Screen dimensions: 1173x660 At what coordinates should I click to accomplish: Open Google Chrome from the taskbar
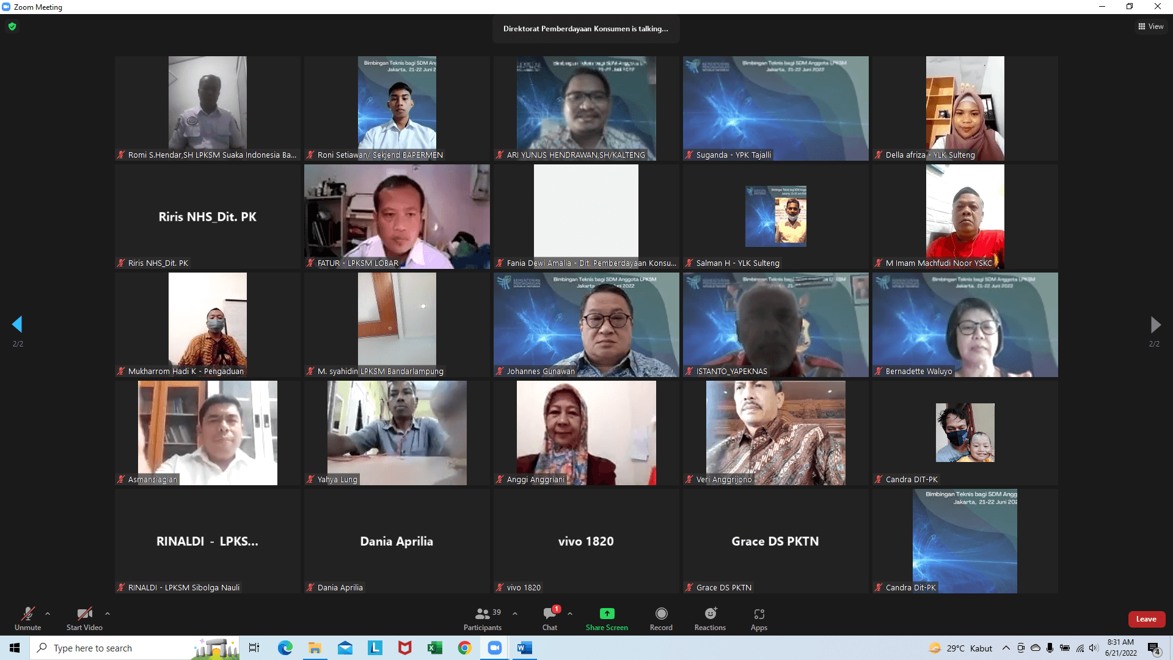click(465, 648)
